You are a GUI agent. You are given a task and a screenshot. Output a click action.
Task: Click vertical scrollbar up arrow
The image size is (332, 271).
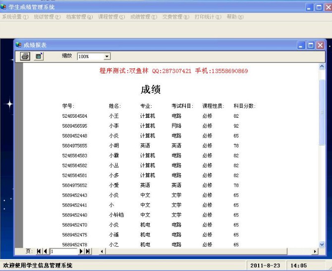(322, 67)
